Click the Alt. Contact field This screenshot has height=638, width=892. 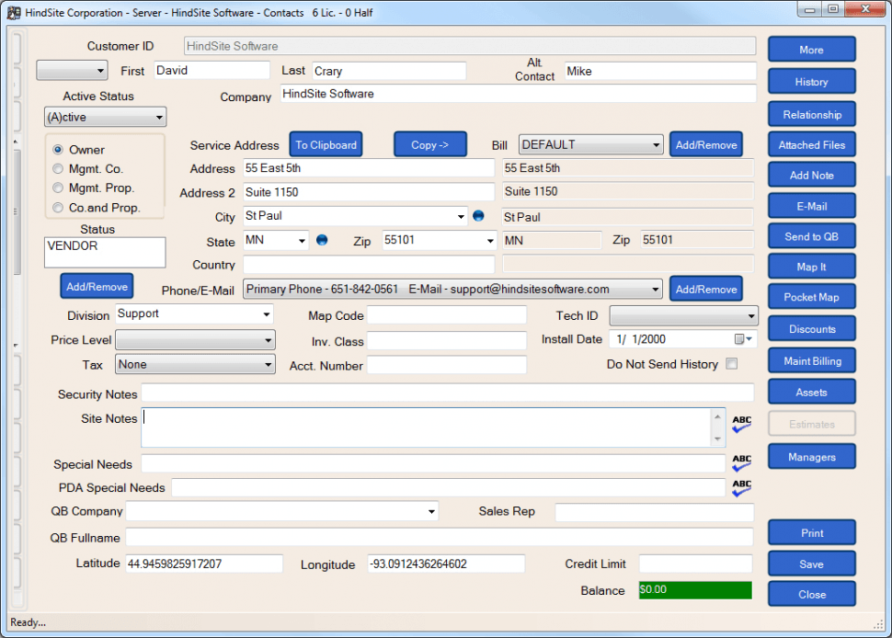pyautogui.click(x=660, y=71)
